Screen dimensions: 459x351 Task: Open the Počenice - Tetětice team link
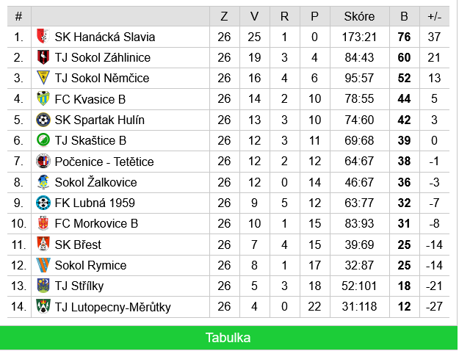point(104,162)
